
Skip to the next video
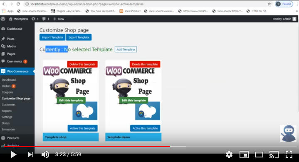pyautogui.click(x=30, y=155)
